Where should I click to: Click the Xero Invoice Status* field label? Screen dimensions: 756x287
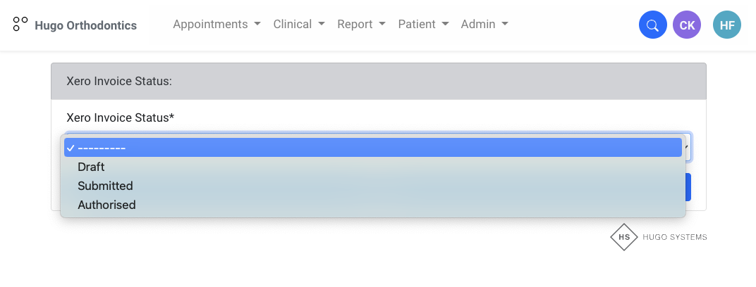(120, 117)
